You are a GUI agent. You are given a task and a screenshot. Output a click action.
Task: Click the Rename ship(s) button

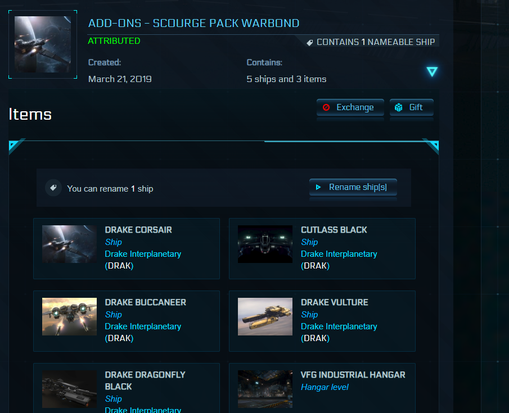tap(353, 187)
